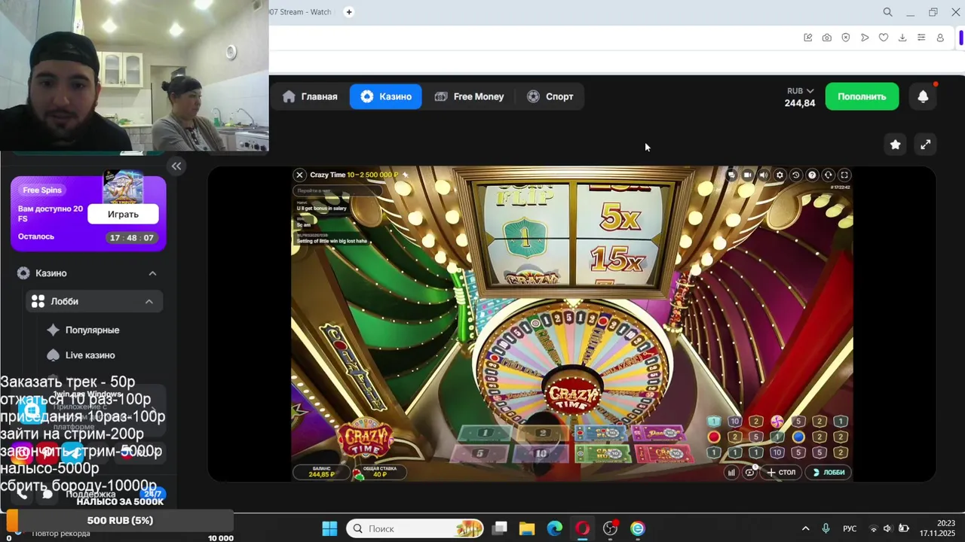Open Microsoft Edge from taskbar
Image resolution: width=965 pixels, height=542 pixels.
[x=554, y=528]
